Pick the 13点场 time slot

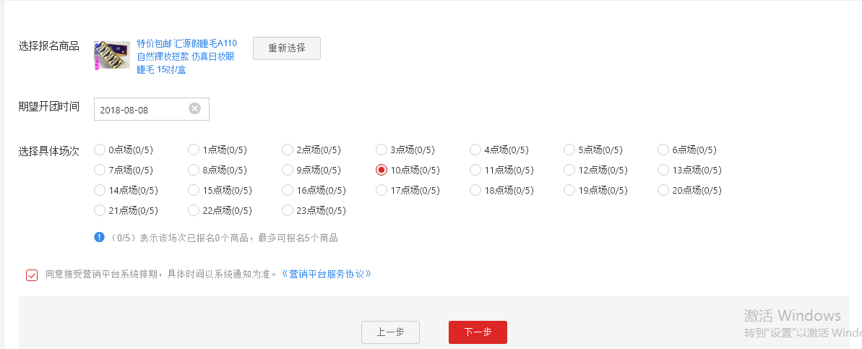click(663, 171)
